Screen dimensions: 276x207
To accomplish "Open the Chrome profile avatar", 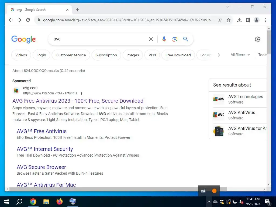I will click(257, 20).
